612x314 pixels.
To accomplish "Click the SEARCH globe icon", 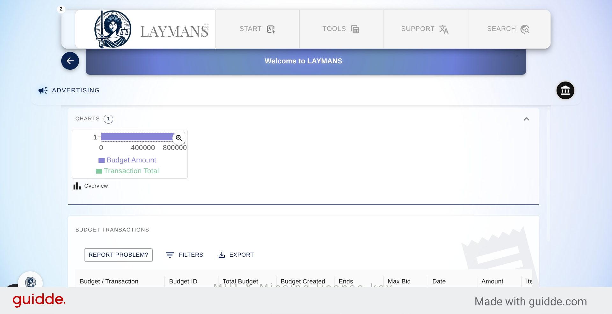I will pyautogui.click(x=525, y=29).
